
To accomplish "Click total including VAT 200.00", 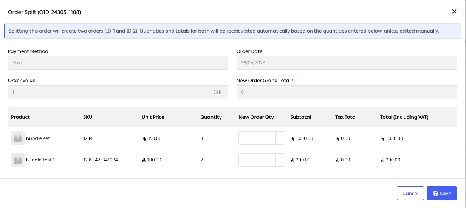I will [x=390, y=160].
